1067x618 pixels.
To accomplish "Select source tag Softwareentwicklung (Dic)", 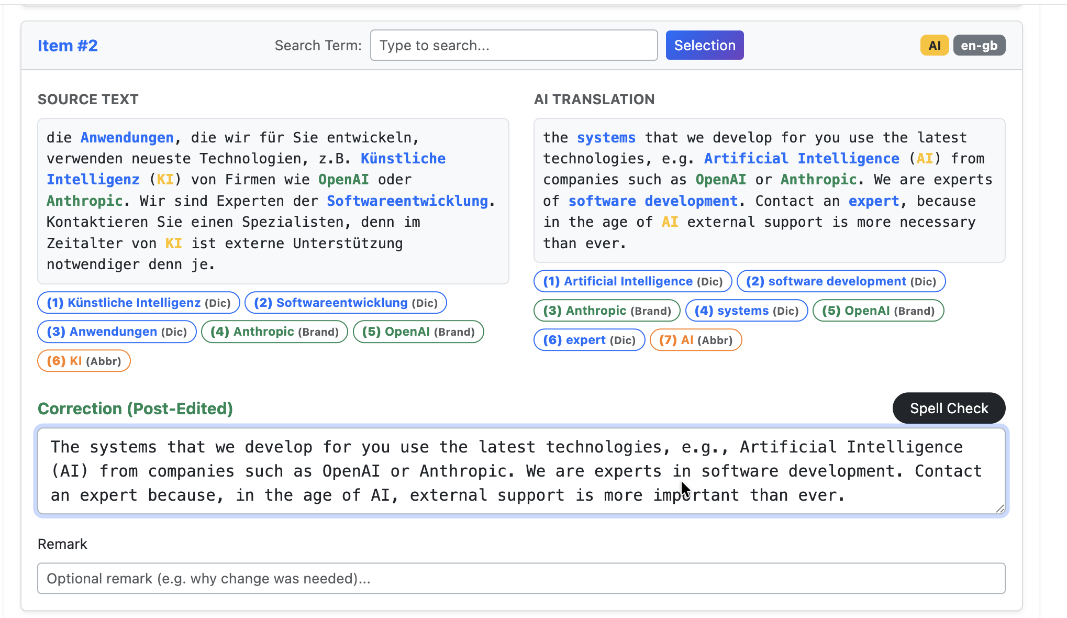I will 346,303.
